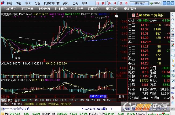Open the 业务公告 tab
The width and height of the screenshot is (175, 115).
[x=77, y=9]
